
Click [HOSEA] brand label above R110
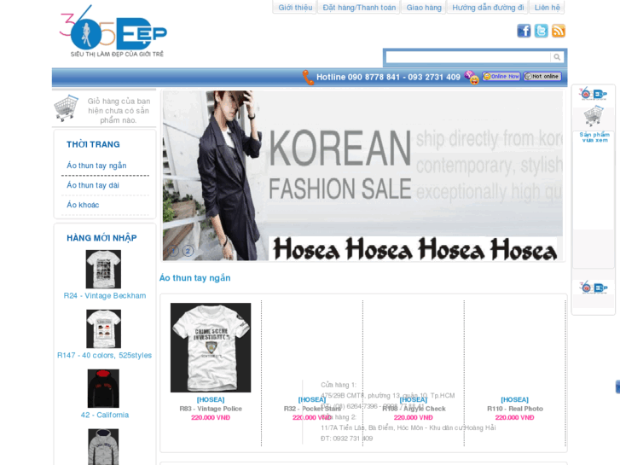[515, 399]
